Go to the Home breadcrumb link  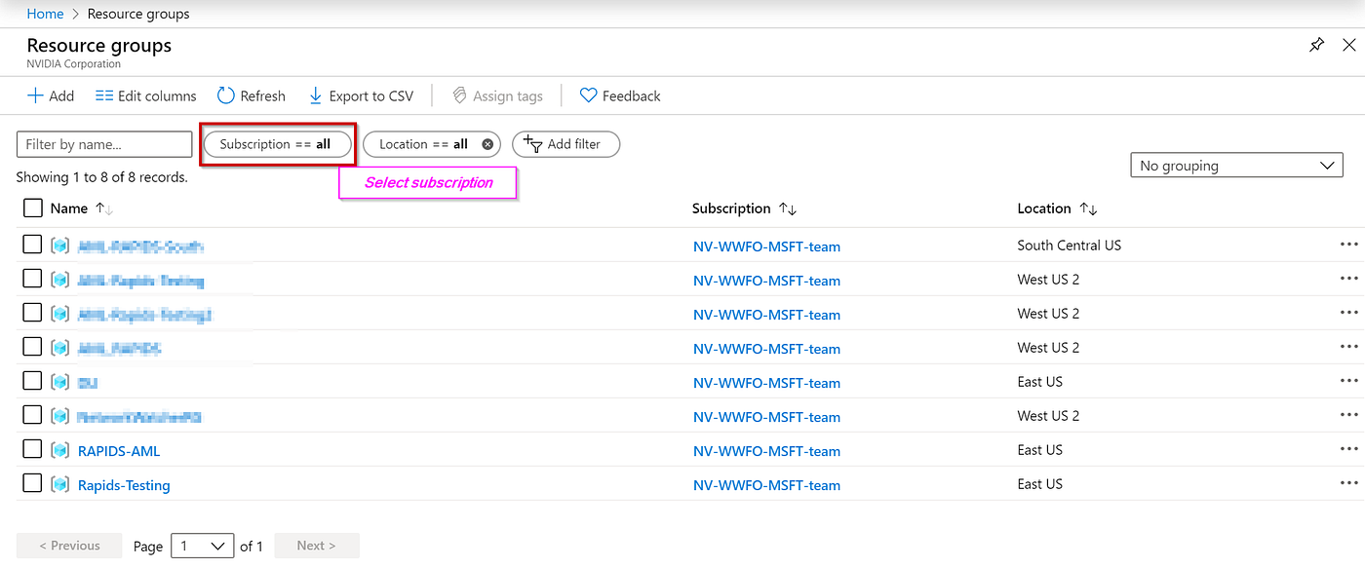tap(45, 14)
